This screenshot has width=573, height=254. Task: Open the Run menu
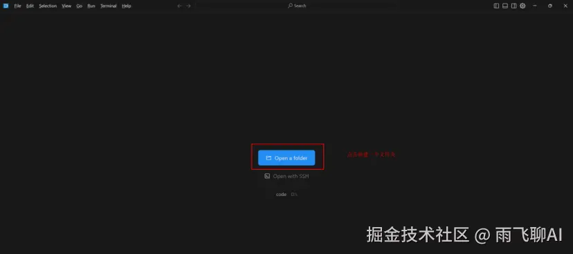91,6
